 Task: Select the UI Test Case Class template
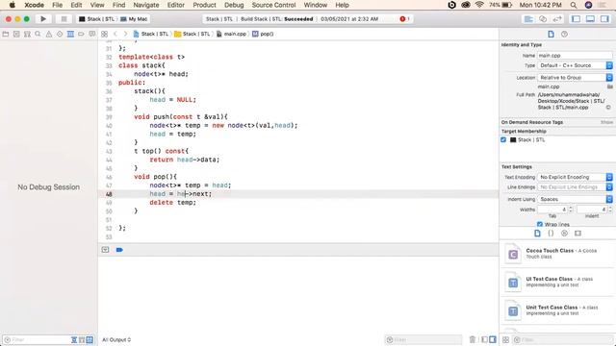(x=557, y=282)
